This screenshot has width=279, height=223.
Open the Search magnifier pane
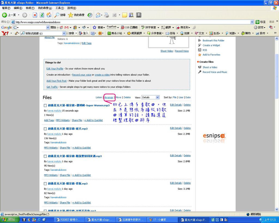click(57, 15)
